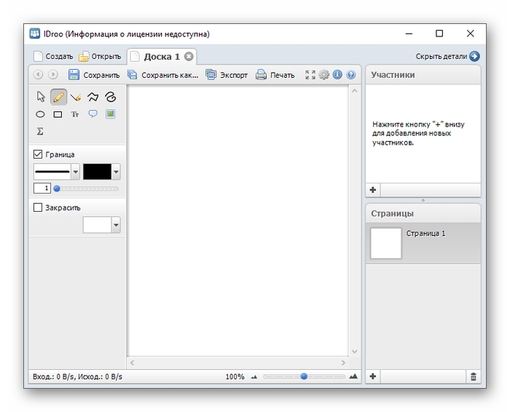This screenshot has height=412, width=510.
Task: Click the Сохранить button
Action: coord(94,75)
